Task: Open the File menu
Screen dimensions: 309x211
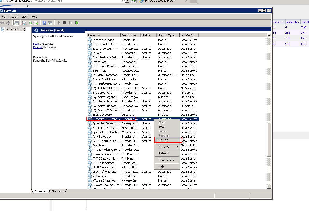Action: pos(4,17)
